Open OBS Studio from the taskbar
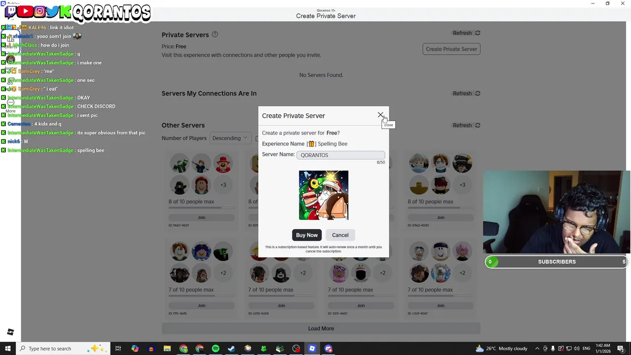 (296, 349)
